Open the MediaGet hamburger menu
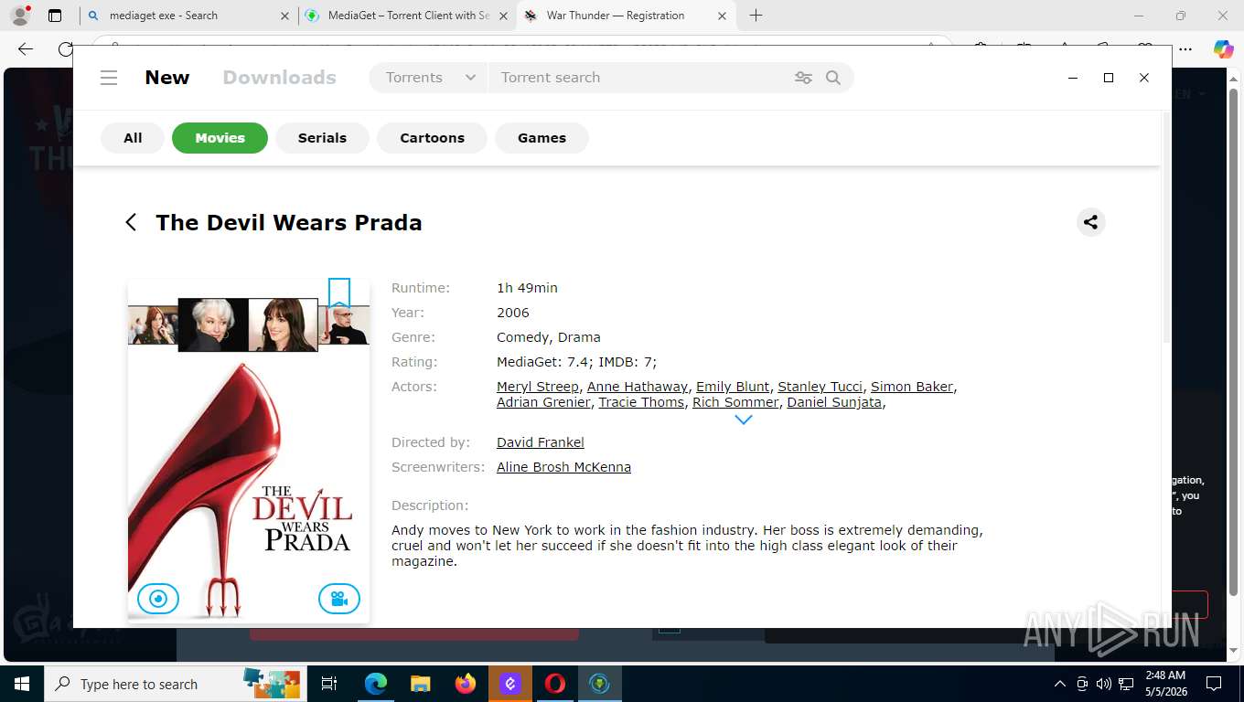The width and height of the screenshot is (1244, 702). click(x=109, y=78)
